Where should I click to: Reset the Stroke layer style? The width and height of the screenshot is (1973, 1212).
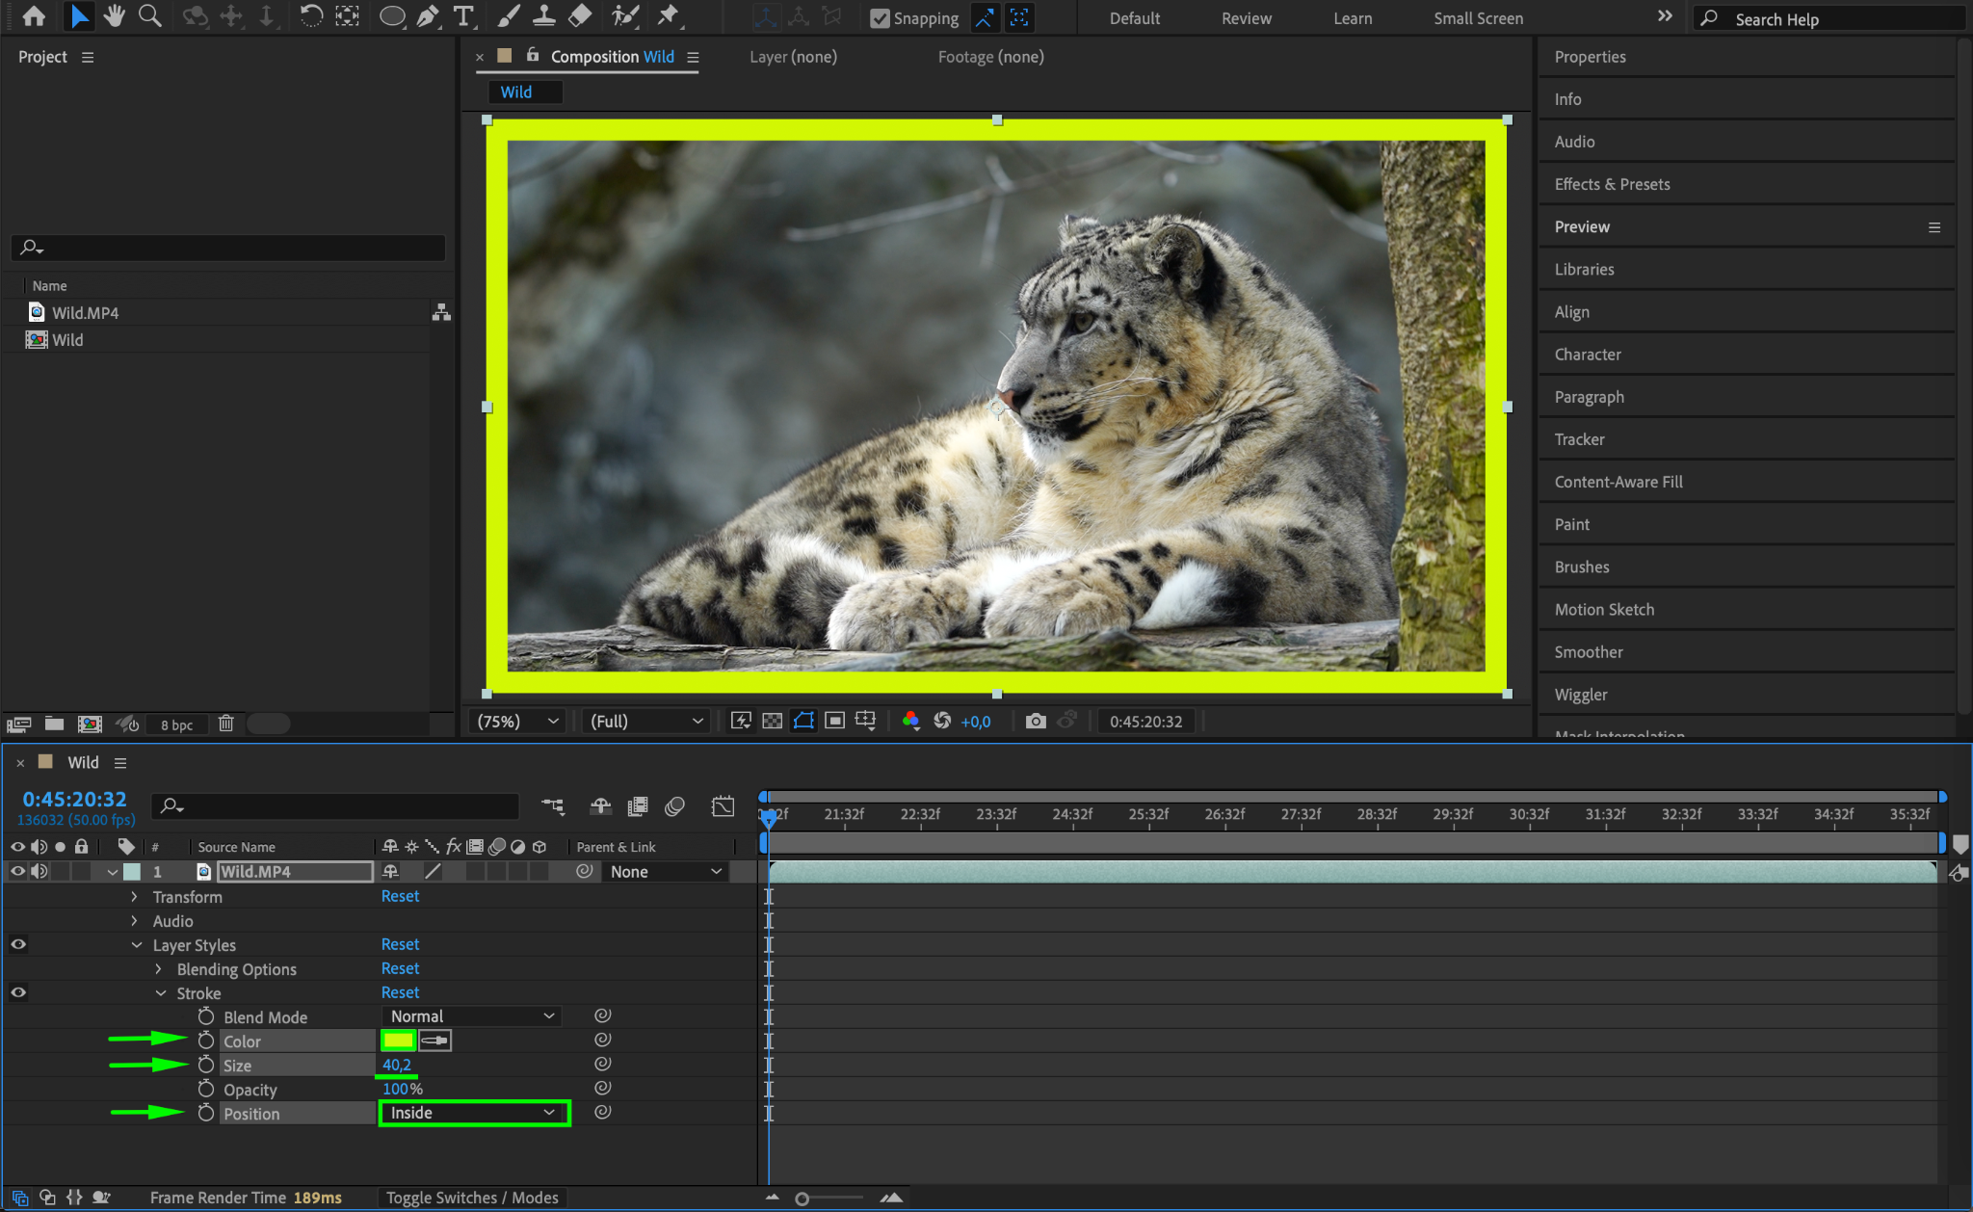400,992
